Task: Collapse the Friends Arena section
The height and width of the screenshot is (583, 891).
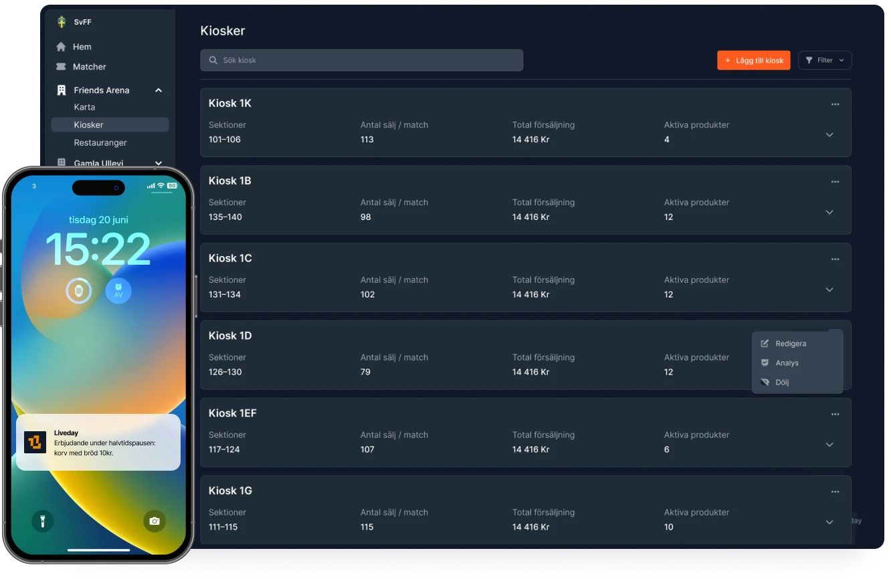Action: click(x=159, y=90)
